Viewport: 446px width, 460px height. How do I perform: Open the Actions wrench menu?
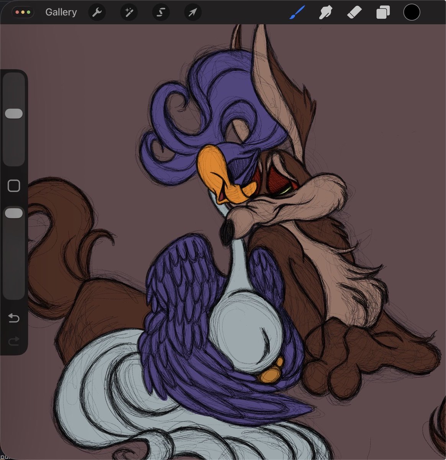[x=97, y=13]
